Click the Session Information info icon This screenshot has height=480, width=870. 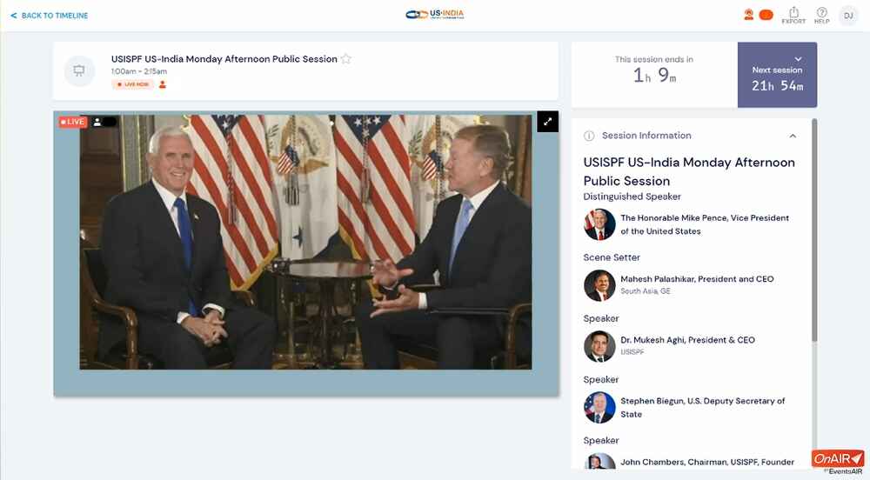[x=589, y=136]
